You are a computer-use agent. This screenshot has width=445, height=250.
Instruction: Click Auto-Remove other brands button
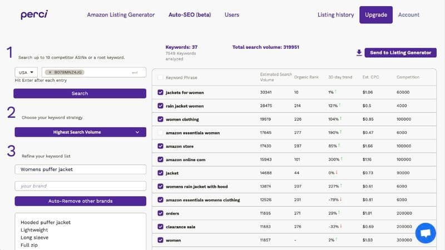(x=80, y=201)
